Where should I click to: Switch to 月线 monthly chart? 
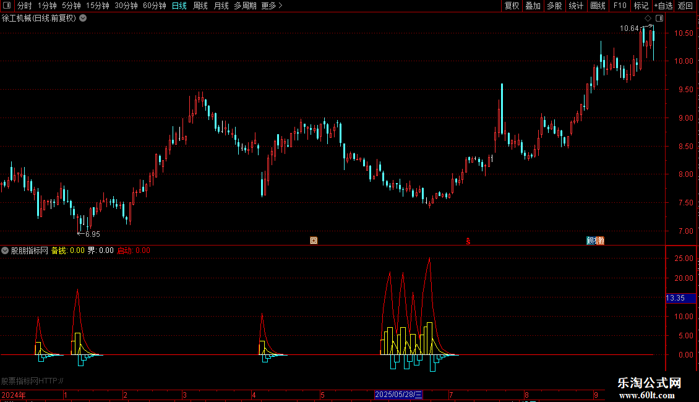point(221,6)
